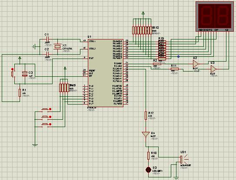
Task: Click the D3 LED component
Action: 148,170
